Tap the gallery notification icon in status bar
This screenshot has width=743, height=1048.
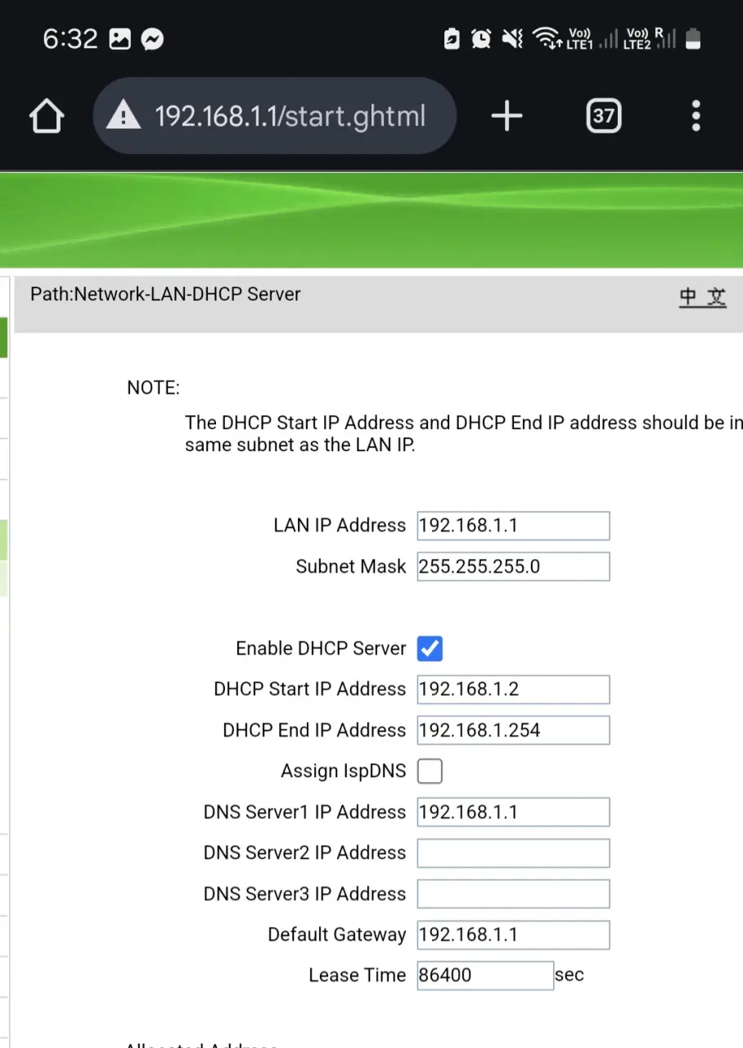[120, 38]
